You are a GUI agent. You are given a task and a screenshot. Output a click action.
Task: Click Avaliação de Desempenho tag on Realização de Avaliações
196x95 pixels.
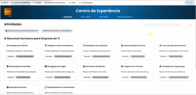(x=101, y=56)
